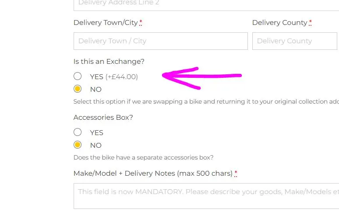The height and width of the screenshot is (212, 339).
Task: Click the red asterisk beside Delivery Town/City
Action: click(x=141, y=23)
